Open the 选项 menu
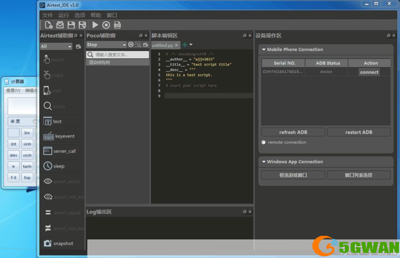Screen dimensions: 400x258 pyautogui.click(x=80, y=15)
